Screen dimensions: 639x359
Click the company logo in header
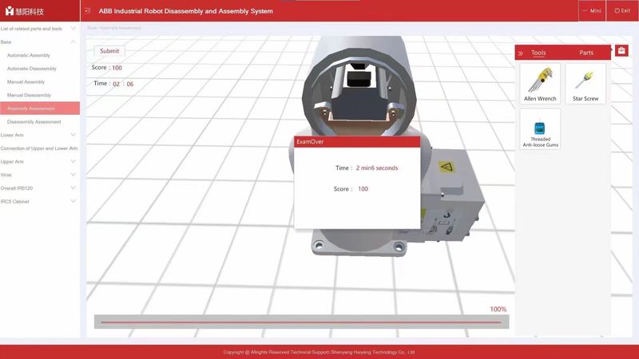coord(24,11)
